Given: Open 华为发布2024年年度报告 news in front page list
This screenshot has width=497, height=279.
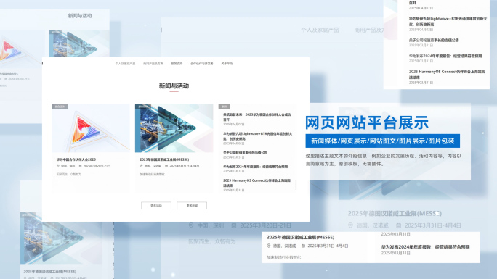Looking at the screenshot, I should 255,167.
